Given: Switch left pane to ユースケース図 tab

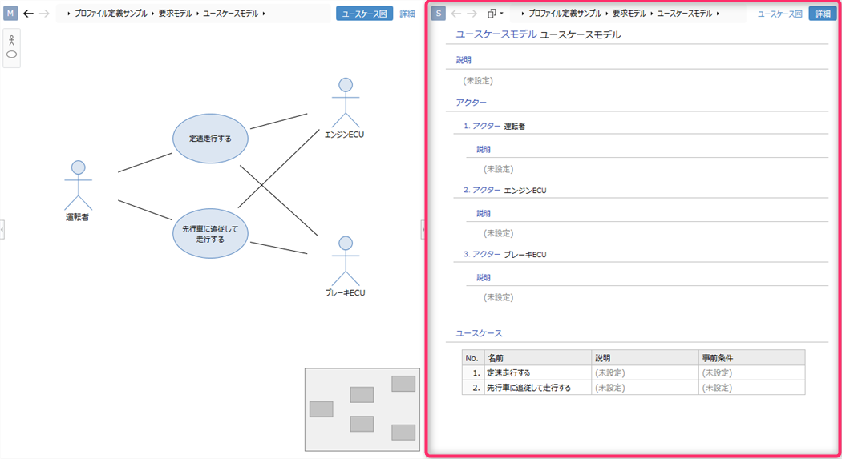Looking at the screenshot, I should [365, 14].
